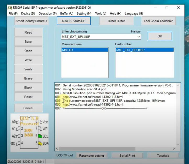This screenshot has width=189, height=164.
Task: Click first ifix.net.cn link on line 004
Action: 93,97
